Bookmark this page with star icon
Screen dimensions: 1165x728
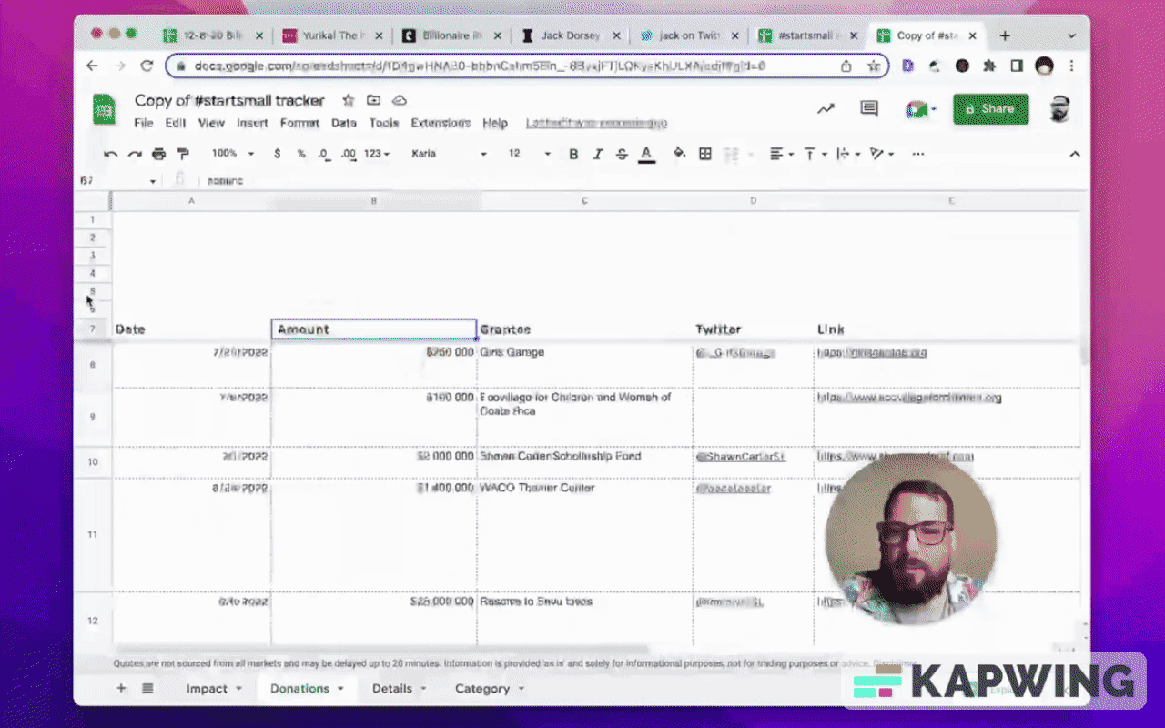(873, 66)
